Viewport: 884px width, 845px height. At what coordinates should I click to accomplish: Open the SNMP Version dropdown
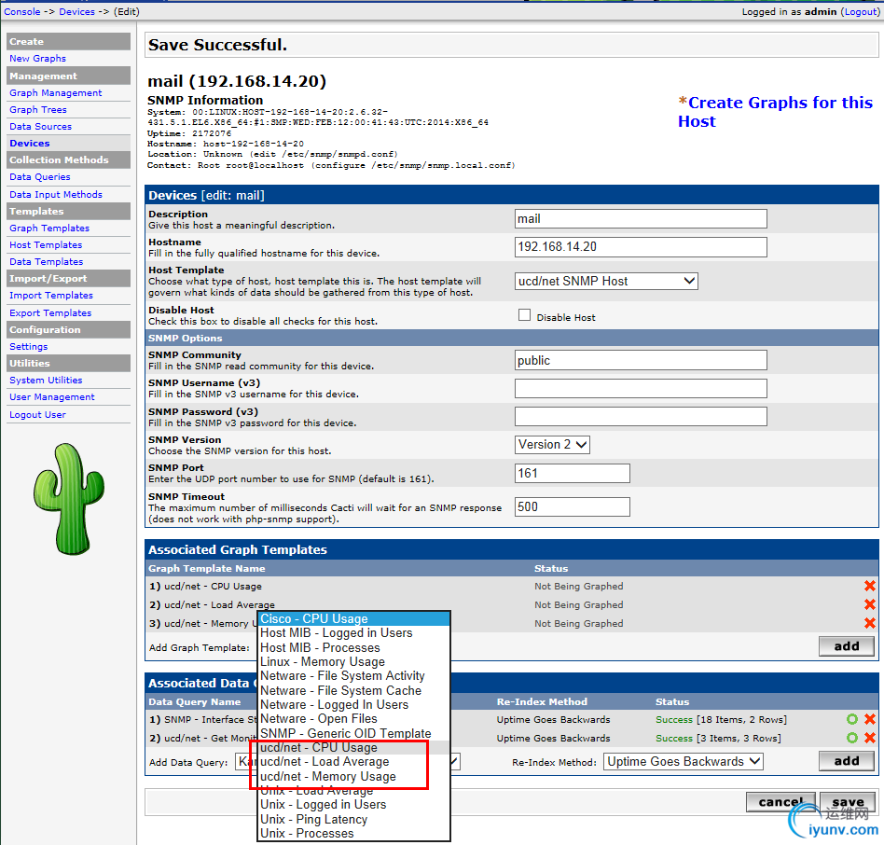coord(552,444)
